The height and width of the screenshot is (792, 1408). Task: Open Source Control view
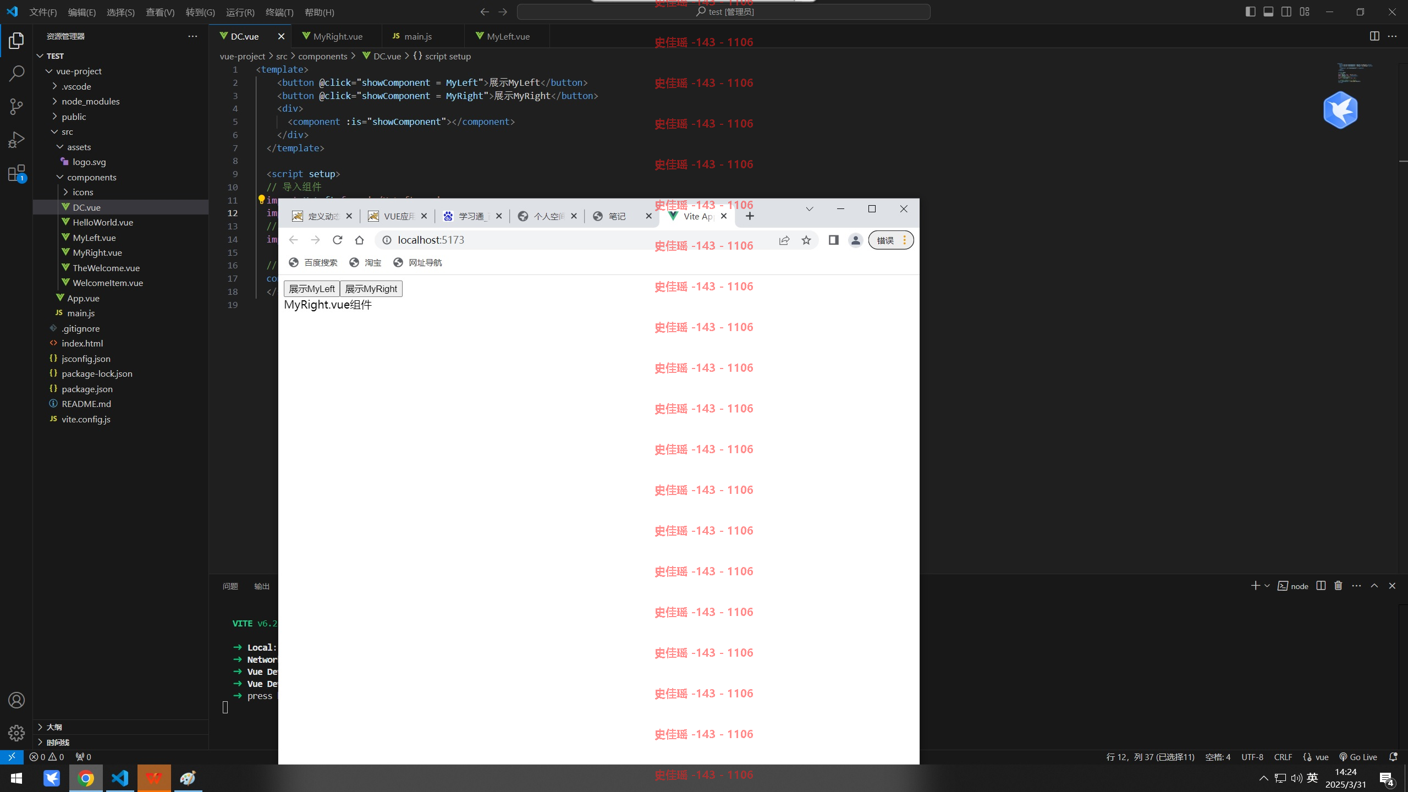[x=16, y=106]
